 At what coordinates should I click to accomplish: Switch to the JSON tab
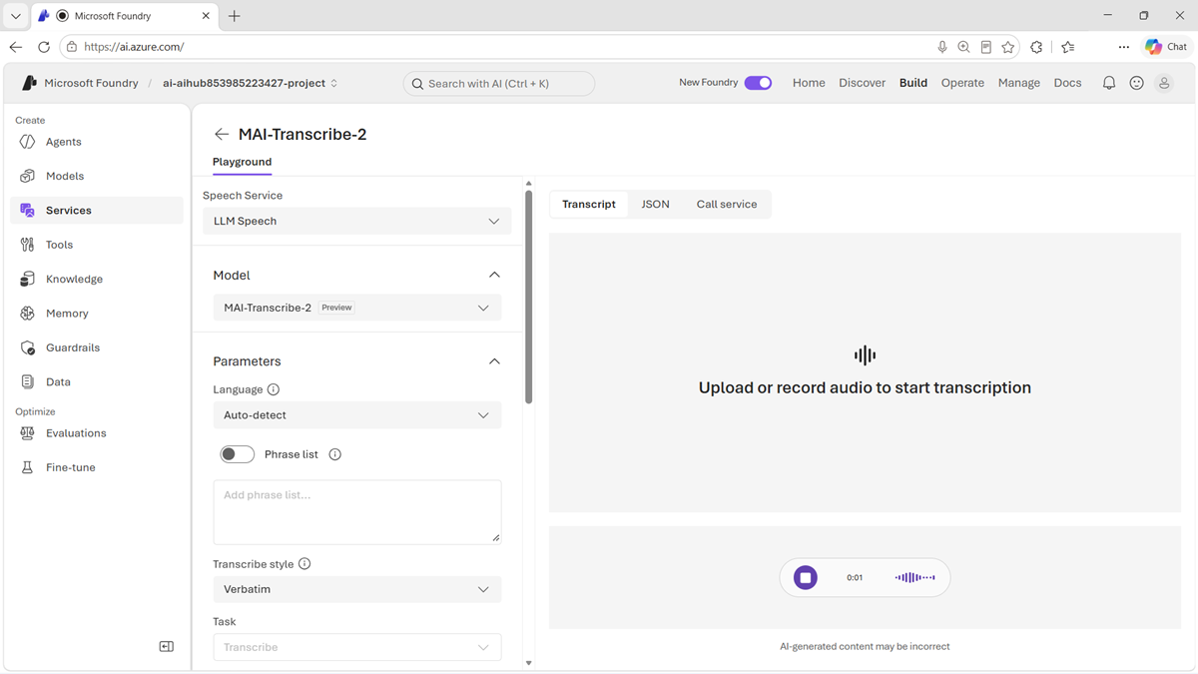pyautogui.click(x=655, y=204)
